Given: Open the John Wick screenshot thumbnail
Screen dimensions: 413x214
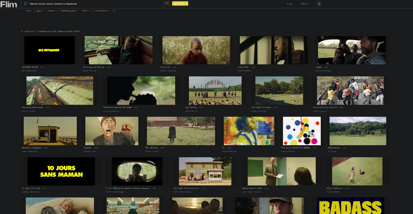Looking at the screenshot, I should pyautogui.click(x=274, y=50).
